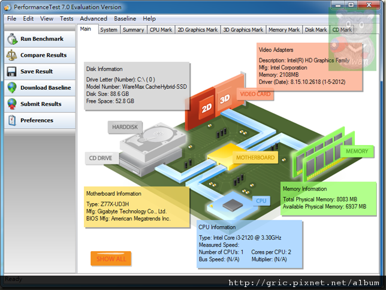
Task: Select the red 2D video card graphic
Action: 200,108
